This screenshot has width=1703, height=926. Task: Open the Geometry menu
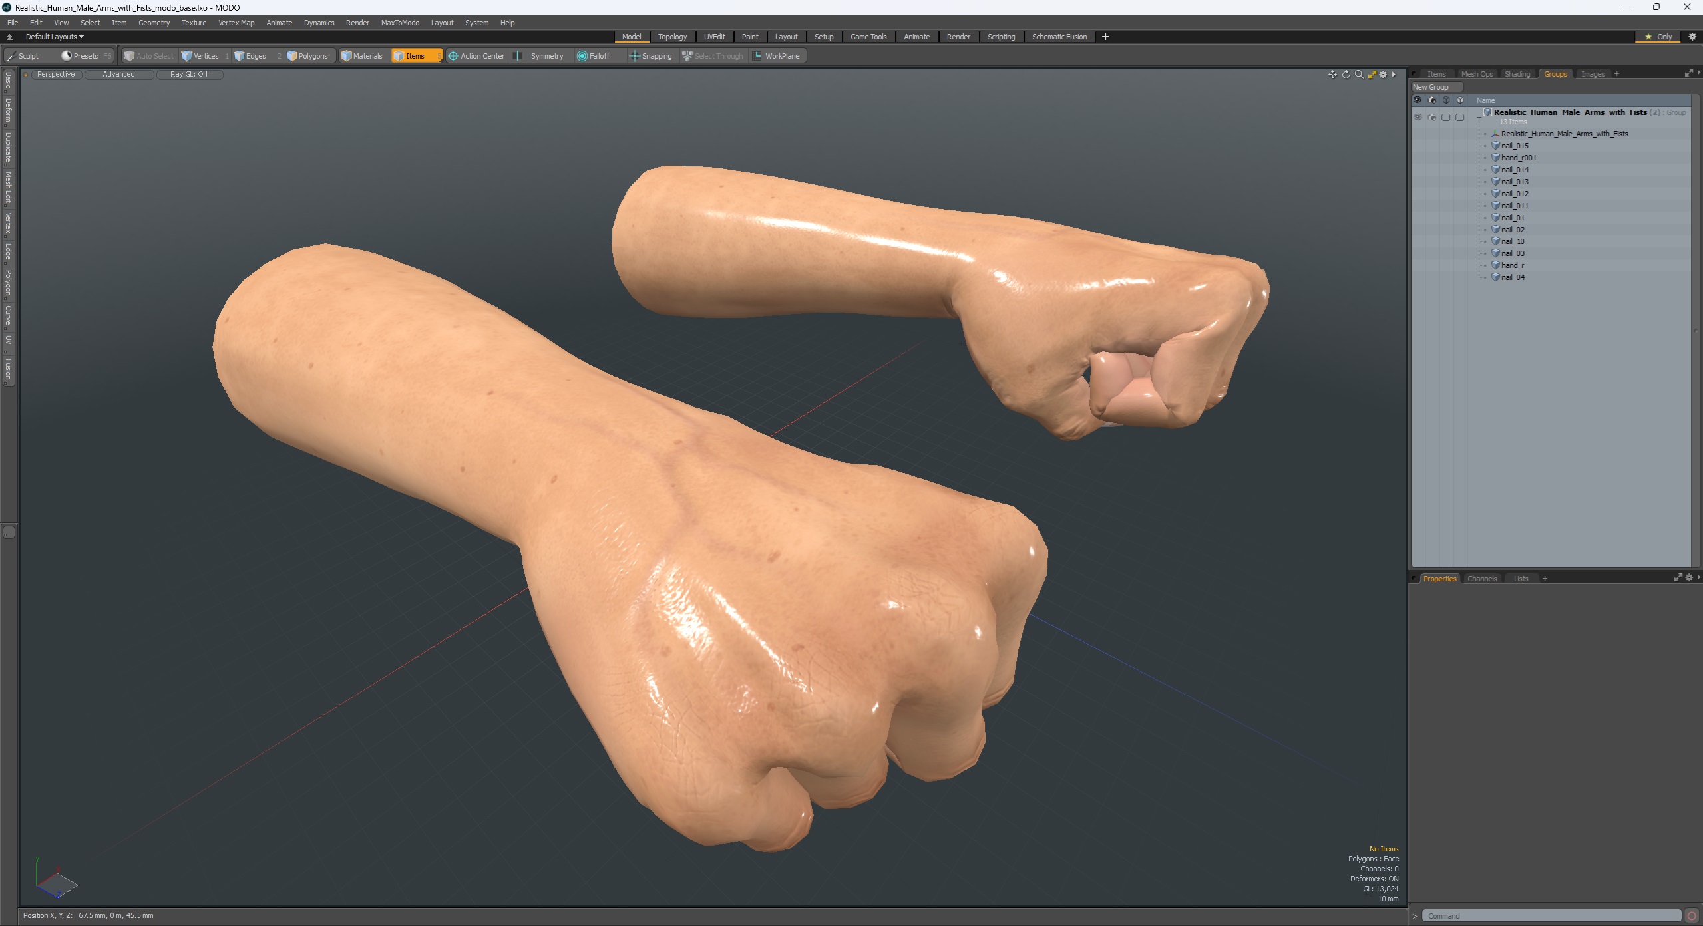[154, 23]
